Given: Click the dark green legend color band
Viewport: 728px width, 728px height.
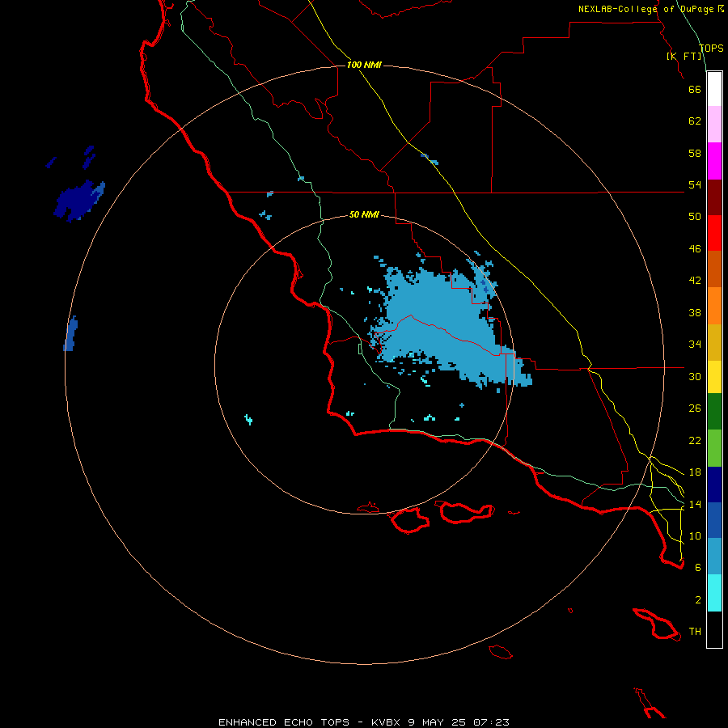Looking at the screenshot, I should pyautogui.click(x=714, y=412).
